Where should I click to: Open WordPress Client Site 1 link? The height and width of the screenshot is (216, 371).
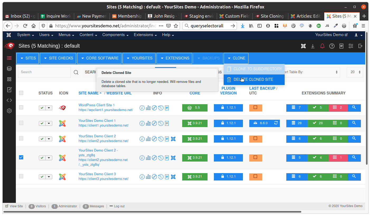click(x=97, y=105)
